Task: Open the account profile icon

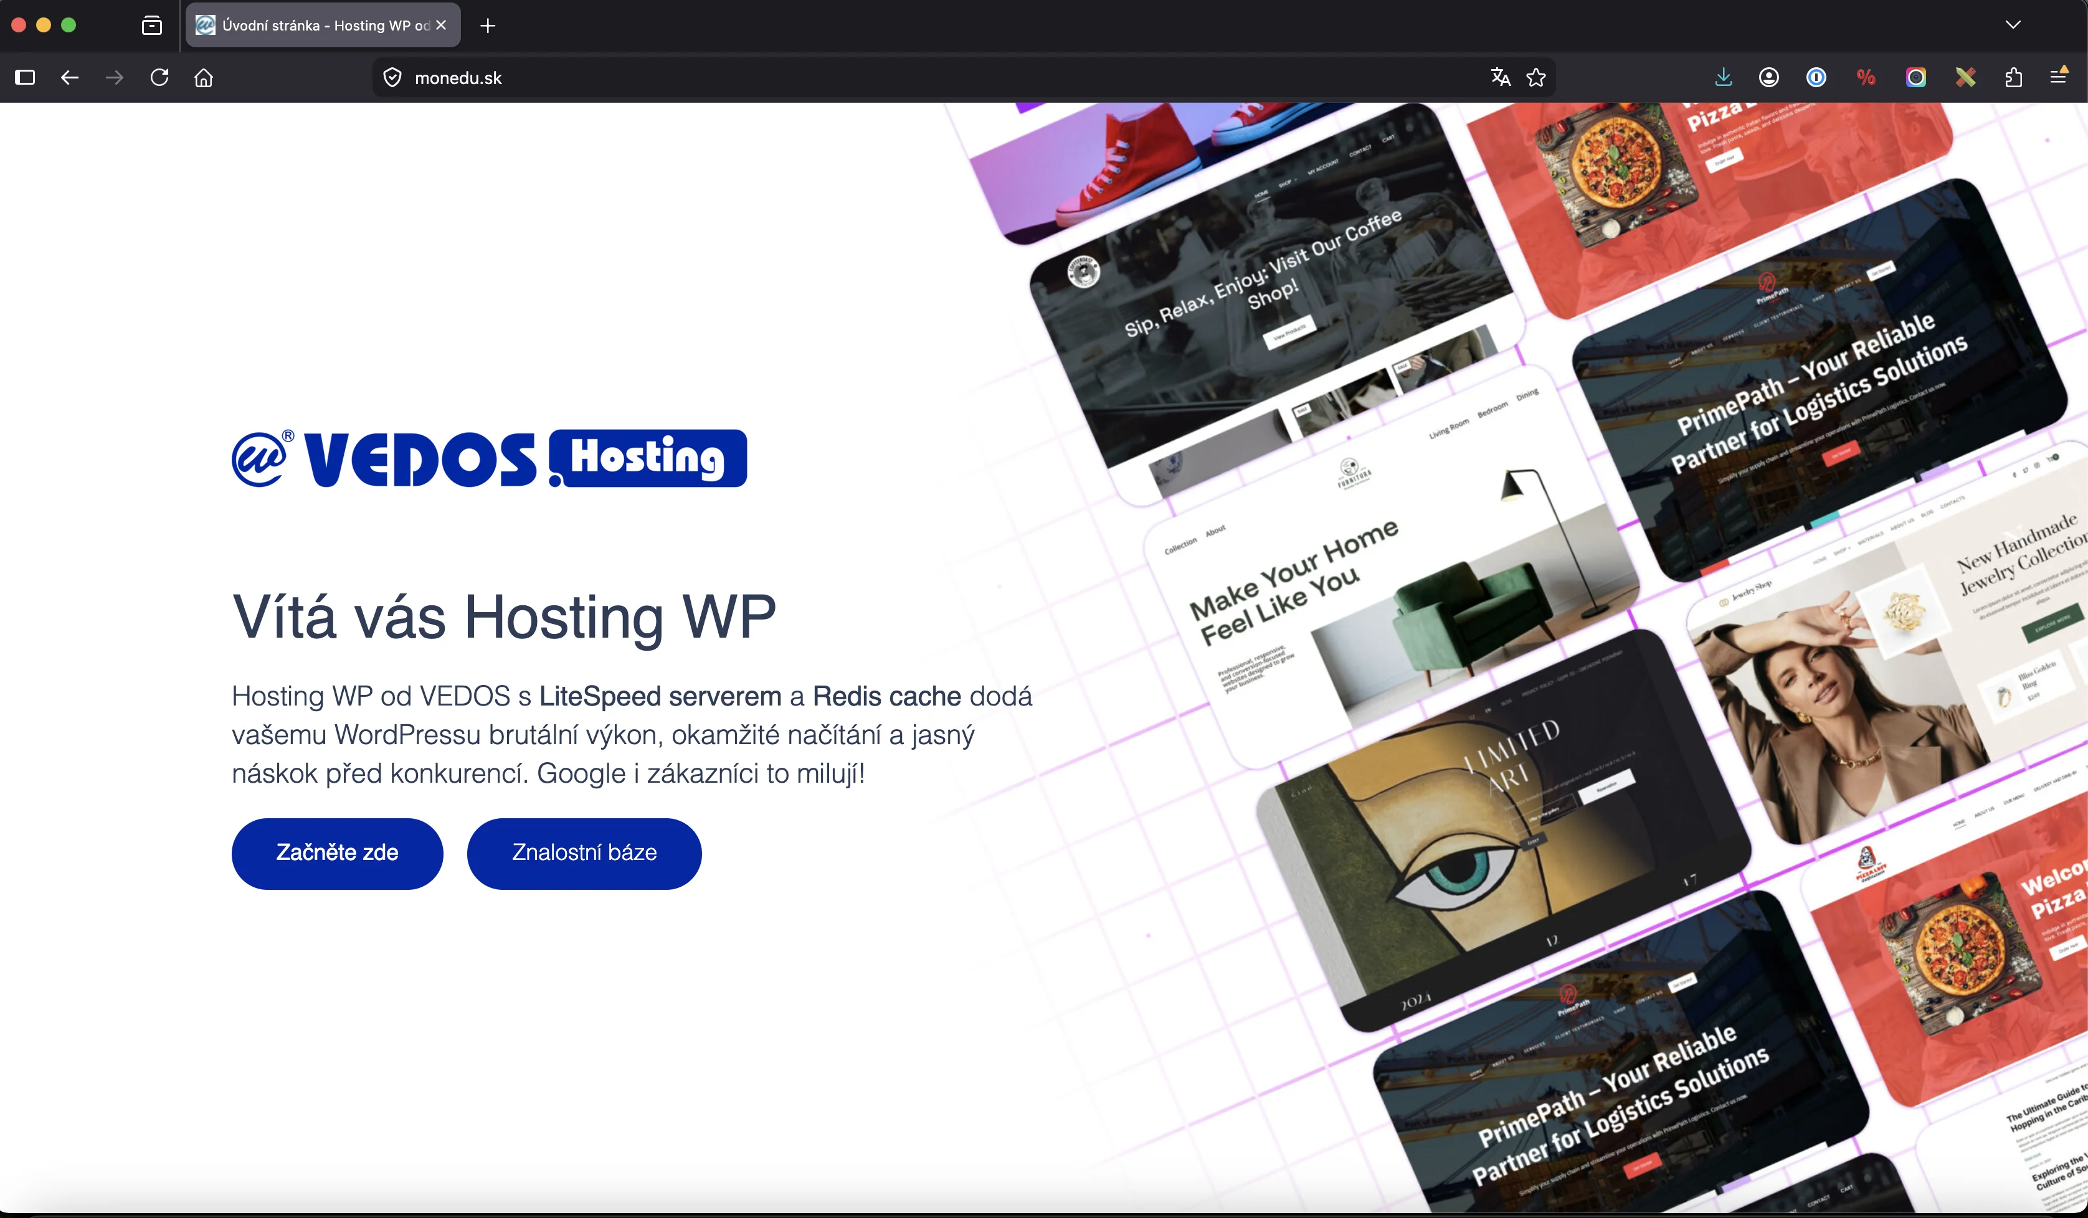Action: coord(1769,78)
